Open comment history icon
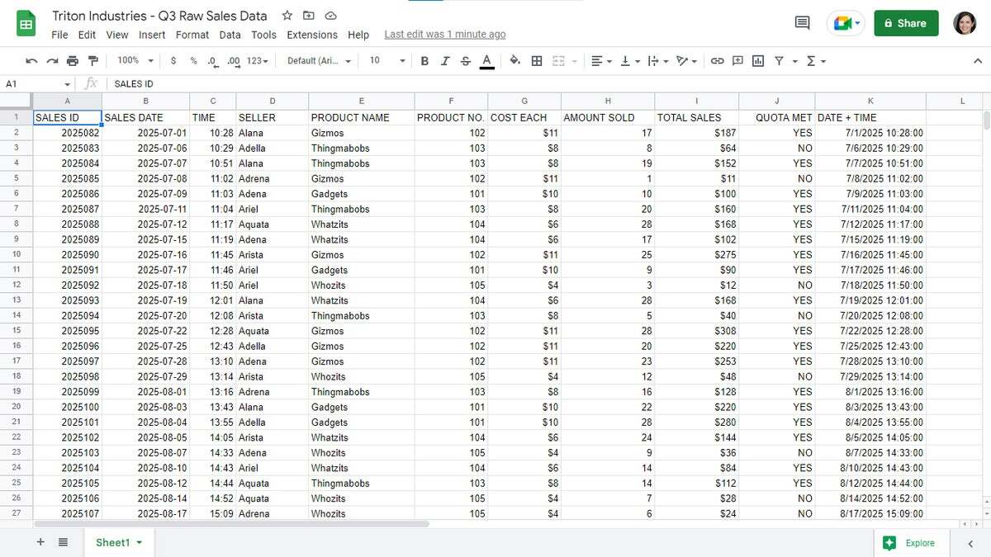This screenshot has height=557, width=991. tap(802, 23)
